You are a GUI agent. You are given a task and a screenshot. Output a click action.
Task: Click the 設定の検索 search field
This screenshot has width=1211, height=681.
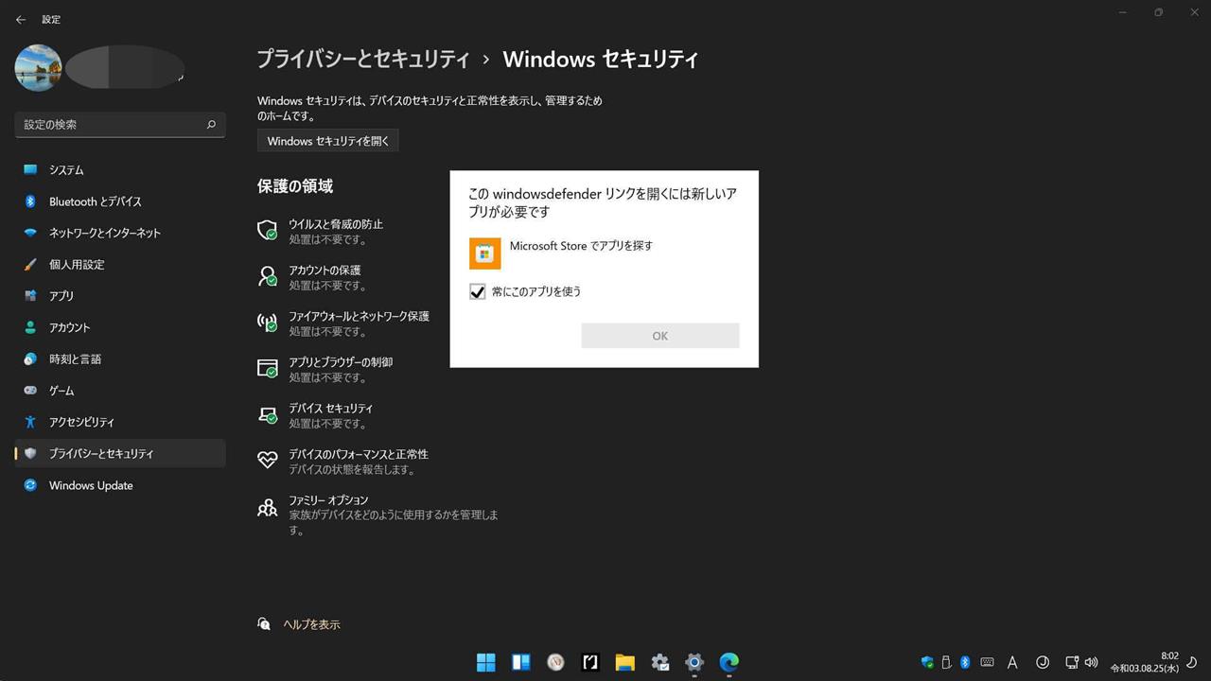[120, 125]
